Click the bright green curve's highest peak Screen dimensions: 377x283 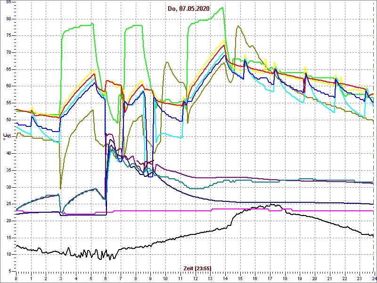coord(222,8)
